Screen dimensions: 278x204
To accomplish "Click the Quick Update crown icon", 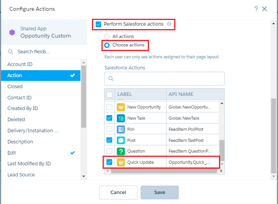I will (121, 162).
